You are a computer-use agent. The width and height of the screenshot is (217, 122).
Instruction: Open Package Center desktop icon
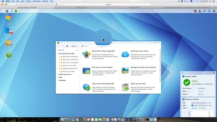[9, 20]
